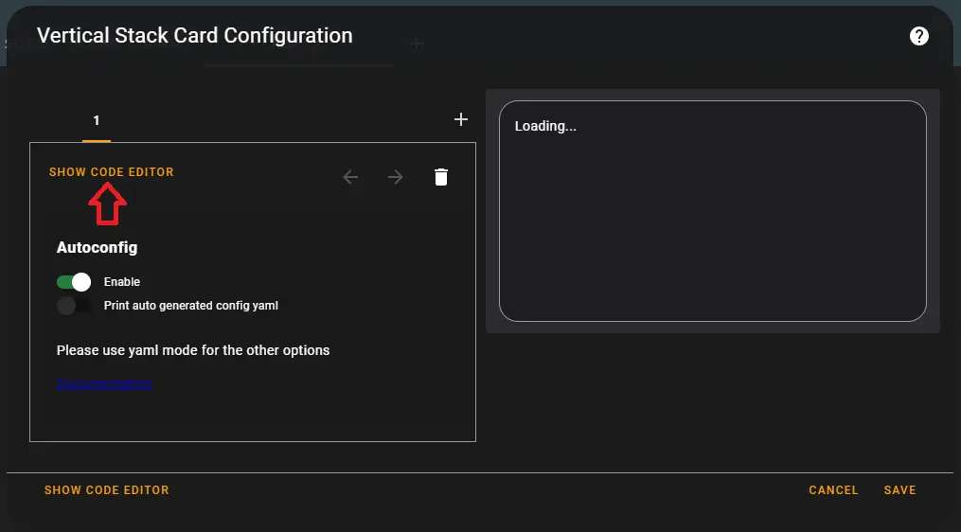The width and height of the screenshot is (961, 532).
Task: Click the Autoconfig section heading
Action: (97, 248)
